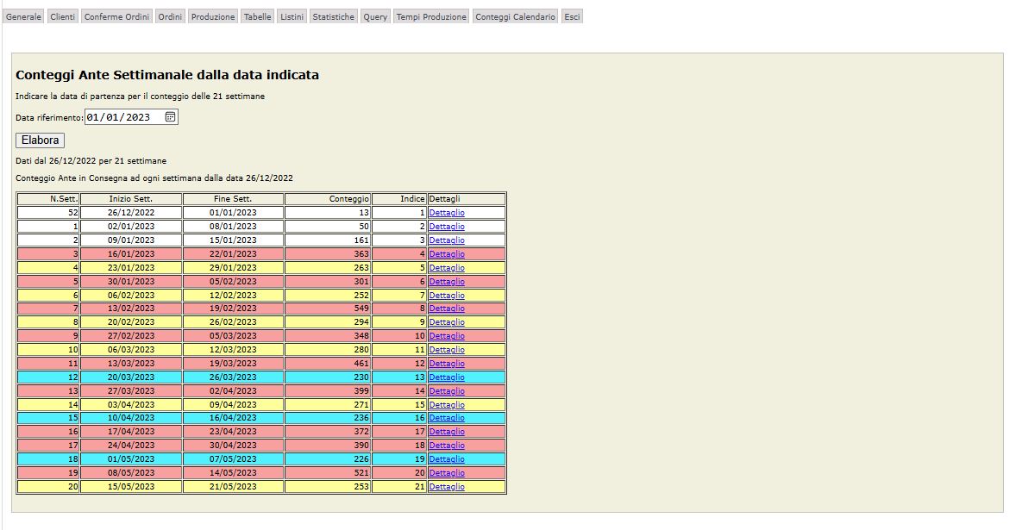Select the Conteggio cell showing 521

(x=328, y=473)
